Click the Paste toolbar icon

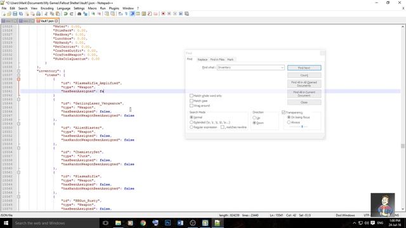(x=58, y=14)
